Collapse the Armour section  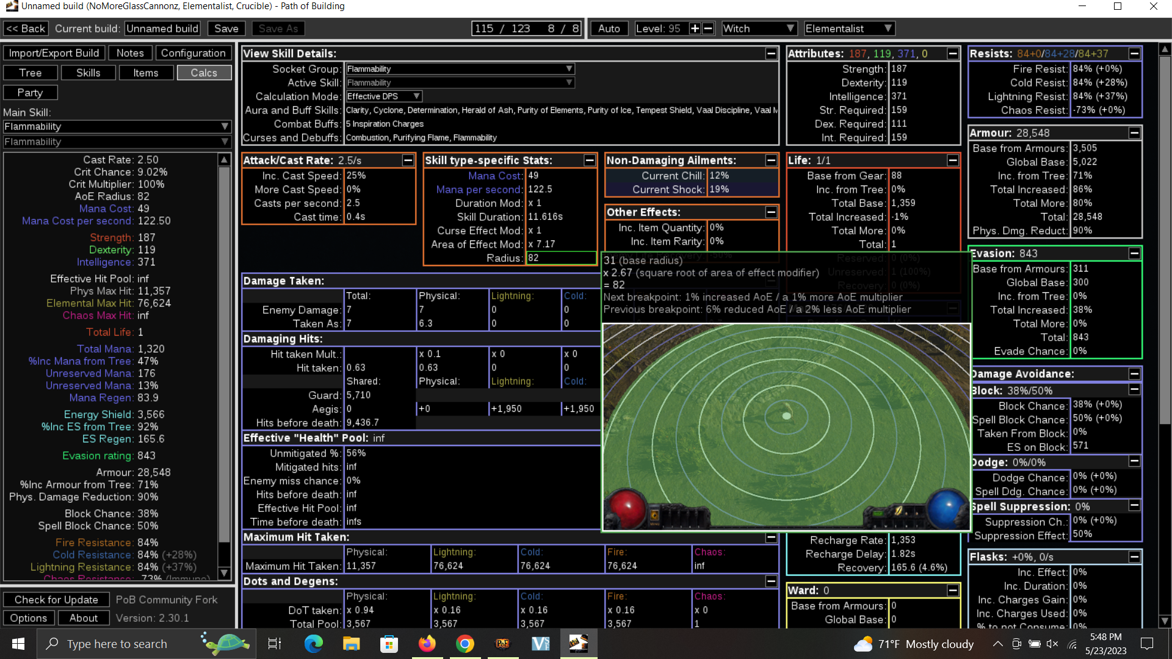[1134, 133]
